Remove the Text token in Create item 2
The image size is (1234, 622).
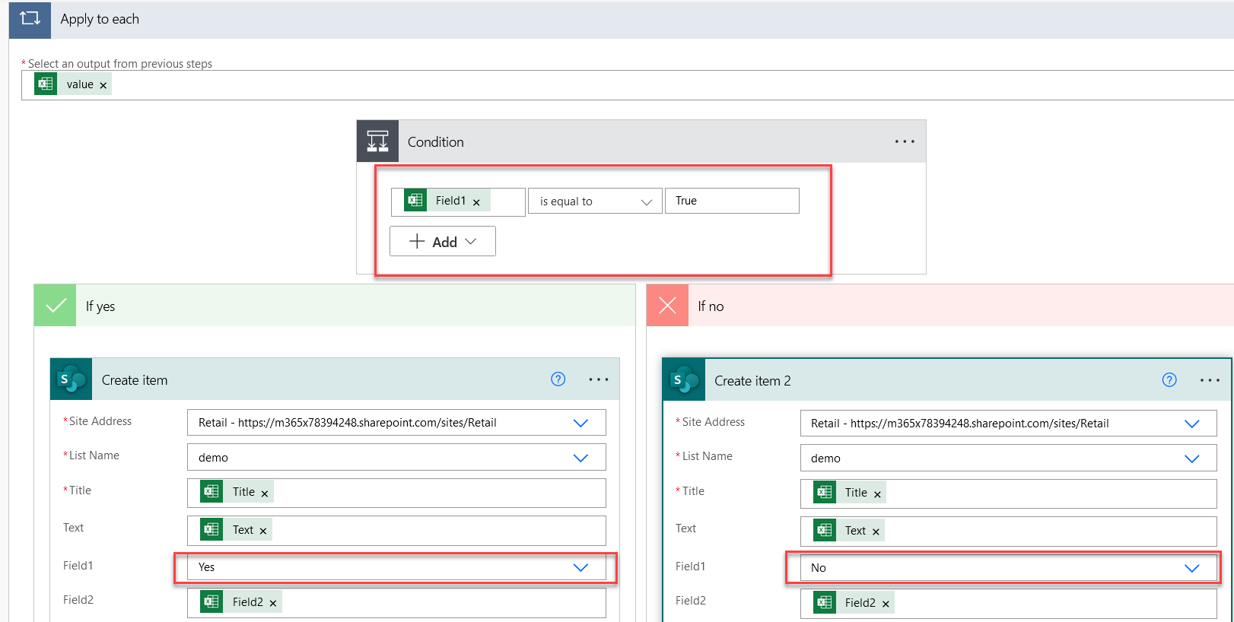[x=876, y=532]
